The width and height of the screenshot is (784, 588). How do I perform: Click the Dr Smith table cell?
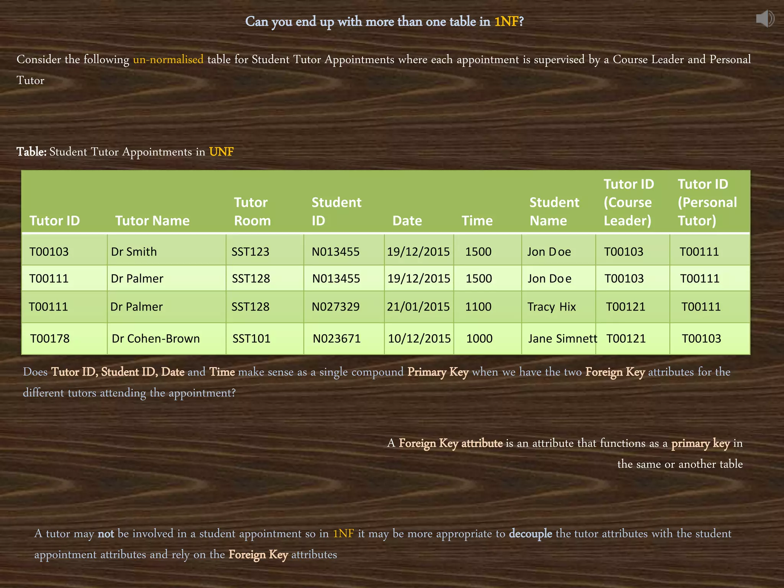pos(134,252)
